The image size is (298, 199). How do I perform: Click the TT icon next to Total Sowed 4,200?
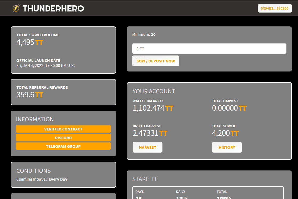(x=235, y=133)
